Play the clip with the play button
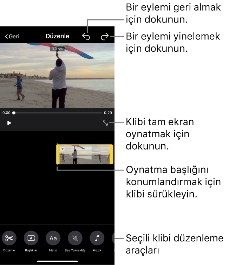 [9, 123]
